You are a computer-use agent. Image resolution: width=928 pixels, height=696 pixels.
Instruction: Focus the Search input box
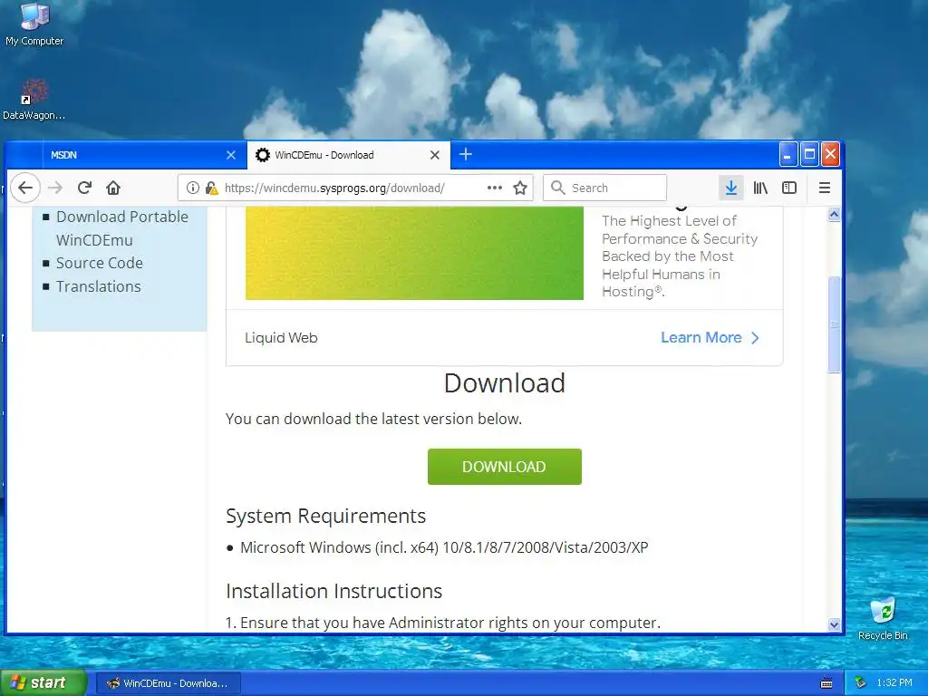tap(604, 188)
